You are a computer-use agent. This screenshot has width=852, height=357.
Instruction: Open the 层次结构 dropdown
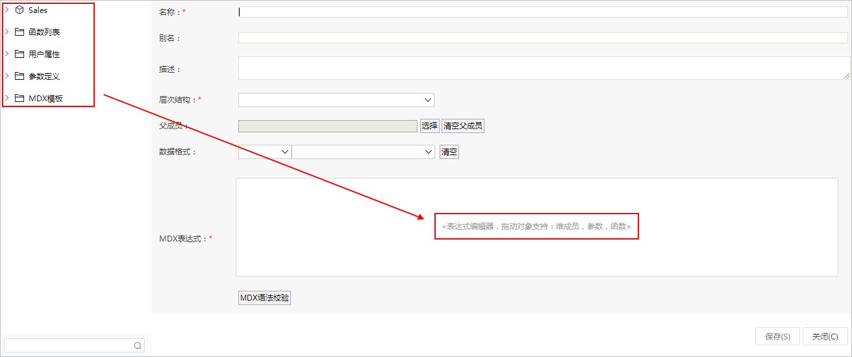tap(336, 100)
